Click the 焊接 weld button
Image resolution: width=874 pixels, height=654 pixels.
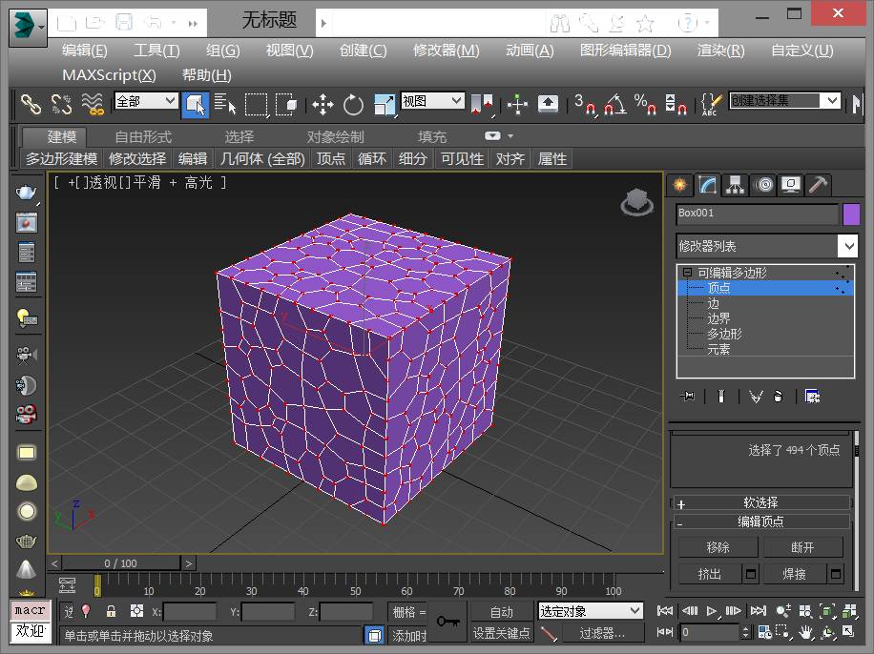[x=794, y=573]
